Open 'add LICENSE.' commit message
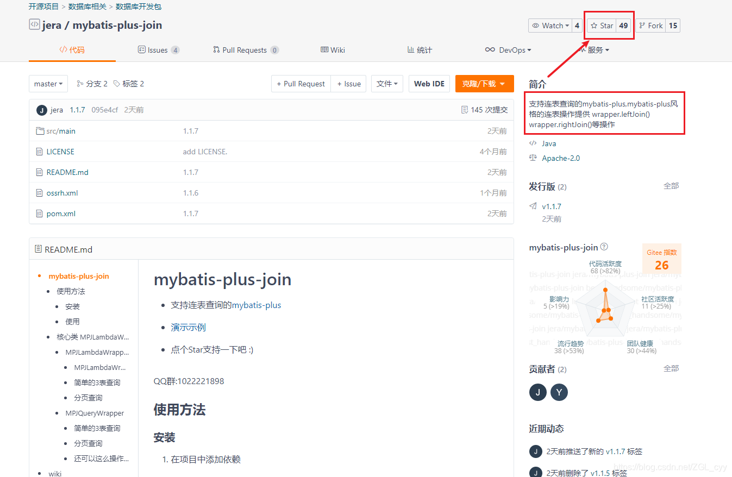 (x=205, y=152)
